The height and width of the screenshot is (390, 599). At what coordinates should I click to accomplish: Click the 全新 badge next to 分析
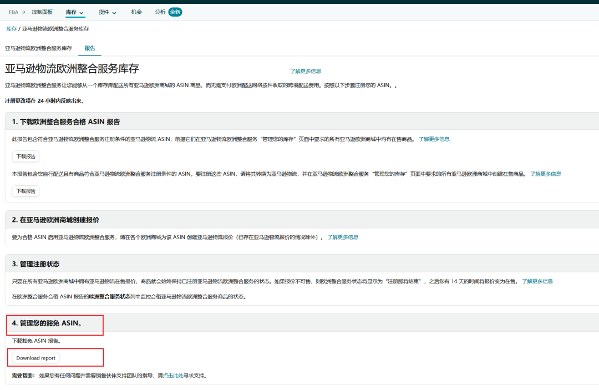point(175,12)
